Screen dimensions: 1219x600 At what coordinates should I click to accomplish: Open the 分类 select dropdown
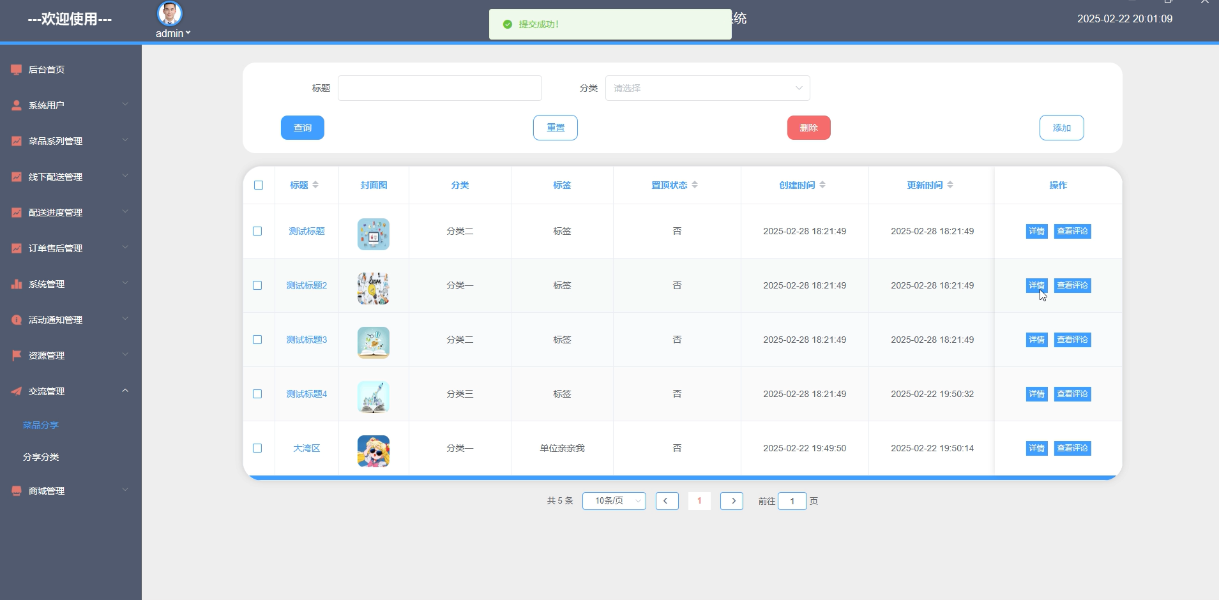click(708, 88)
